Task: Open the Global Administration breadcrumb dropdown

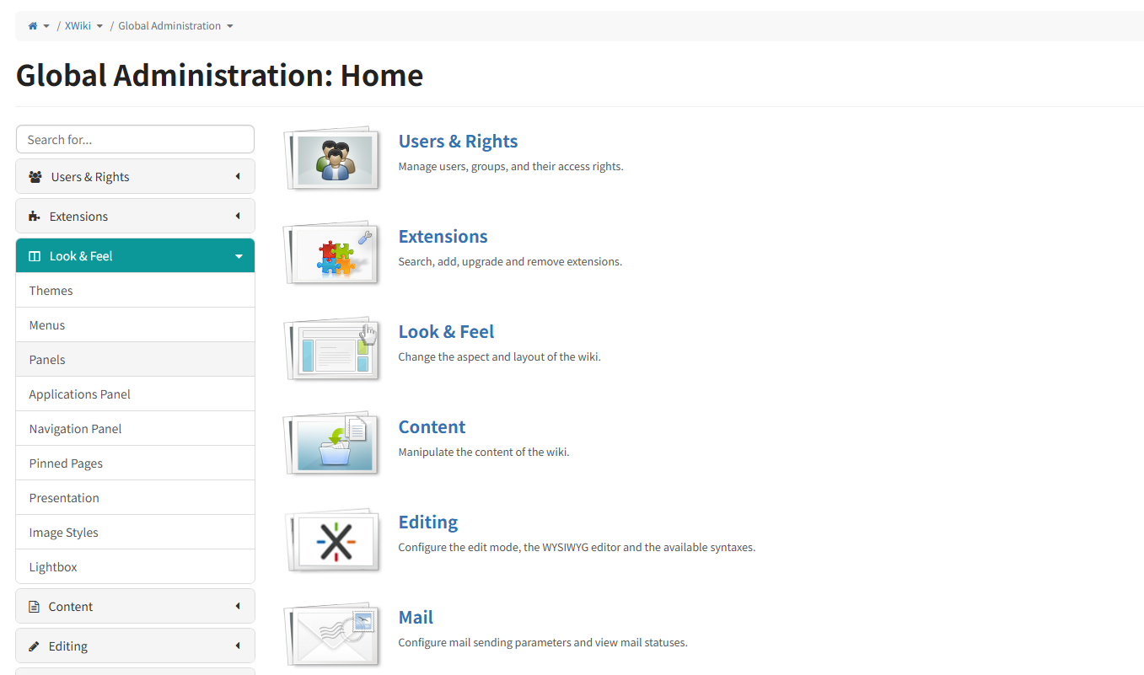Action: (x=229, y=26)
